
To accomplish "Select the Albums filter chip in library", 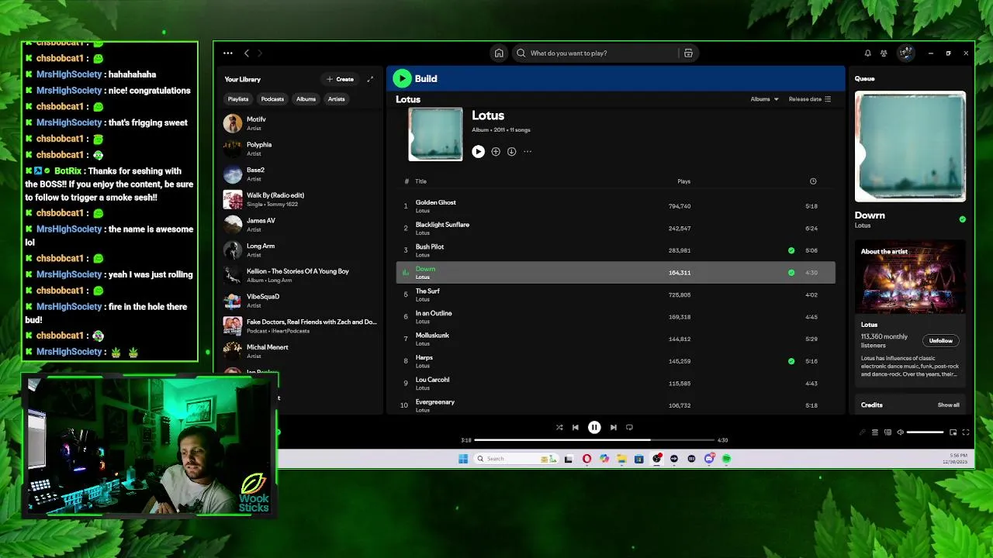I will 306,99.
